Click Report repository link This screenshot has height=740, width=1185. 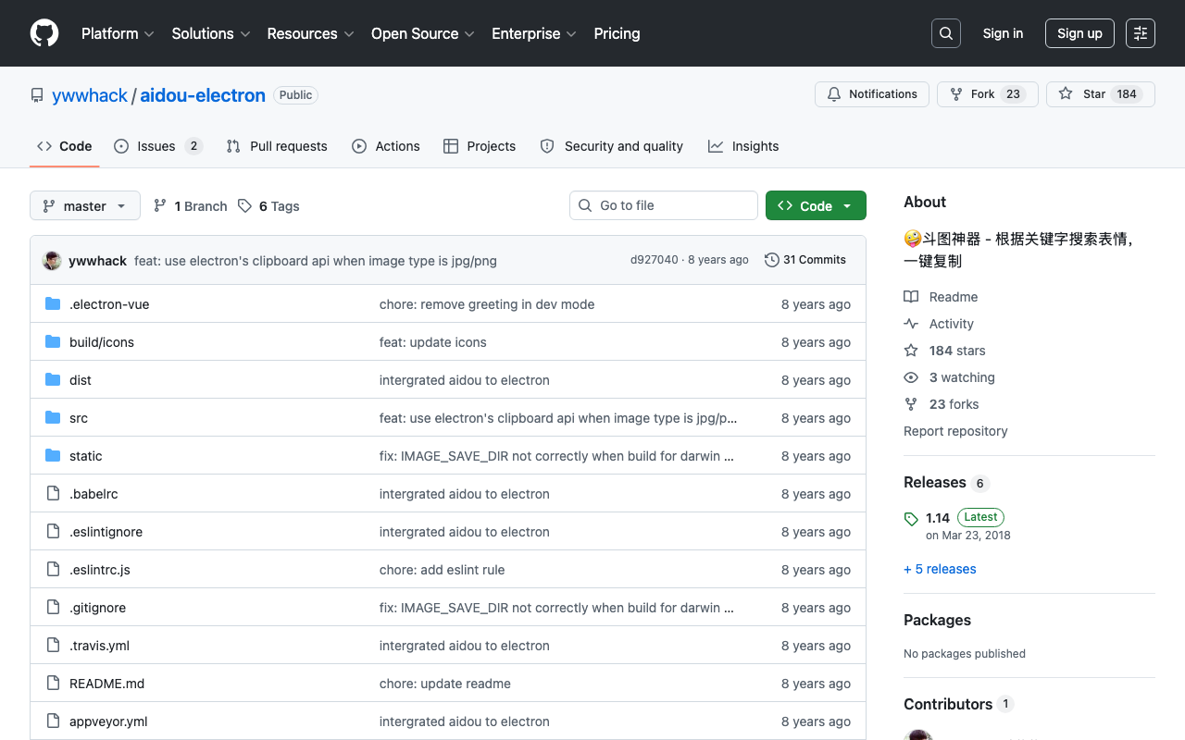955,431
